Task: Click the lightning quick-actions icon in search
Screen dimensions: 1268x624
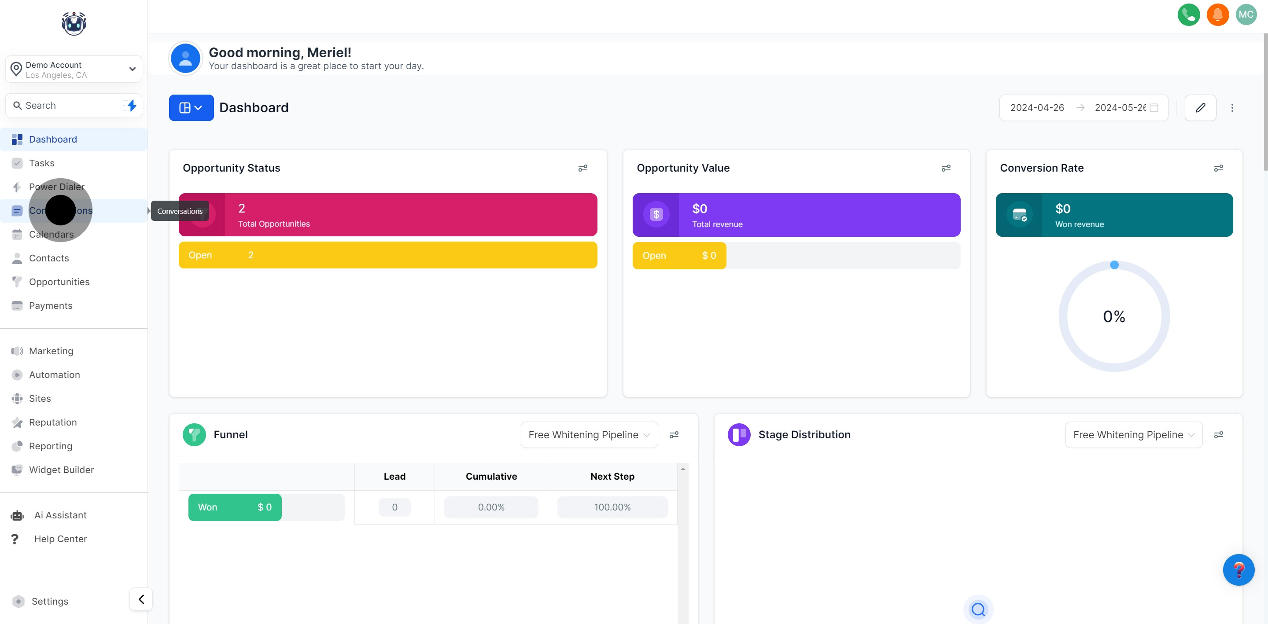Action: point(131,105)
